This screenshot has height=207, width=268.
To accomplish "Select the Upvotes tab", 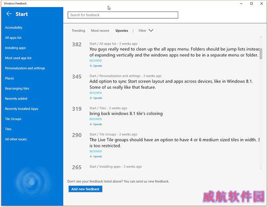I will (x=121, y=30).
